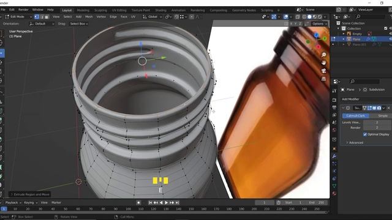Open the Scene properties tab
The image size is (392, 220).
click(334, 122)
